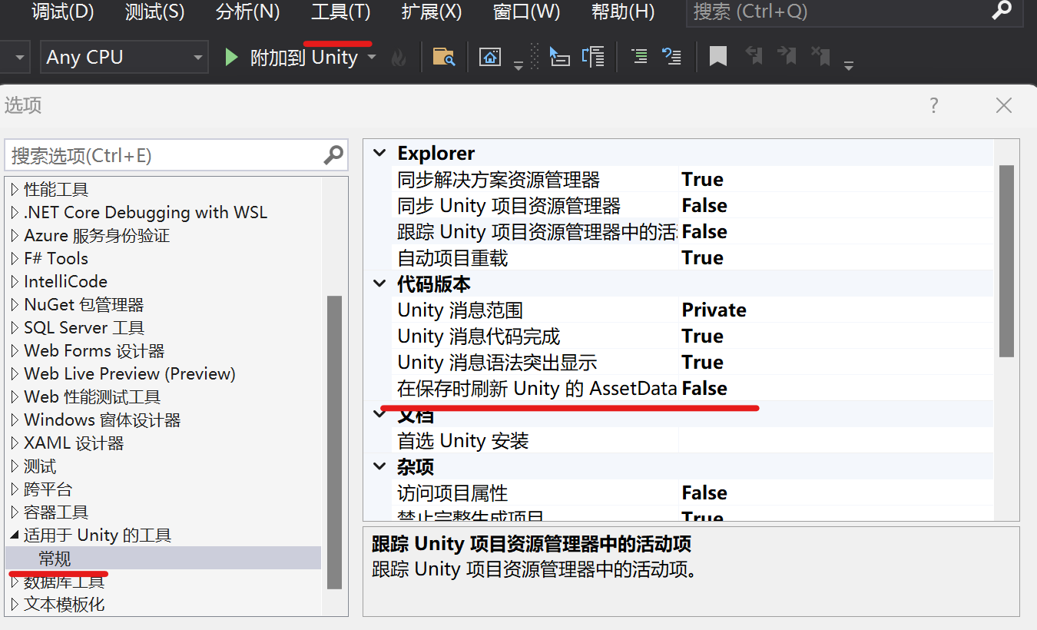Click the navigate backward toolbar icon
Image resolution: width=1037 pixels, height=630 pixels.
[x=671, y=56]
